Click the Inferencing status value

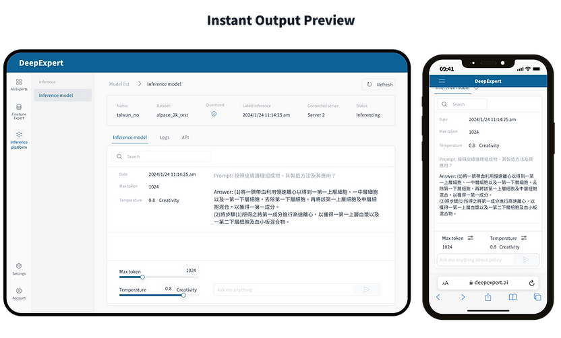coord(367,115)
